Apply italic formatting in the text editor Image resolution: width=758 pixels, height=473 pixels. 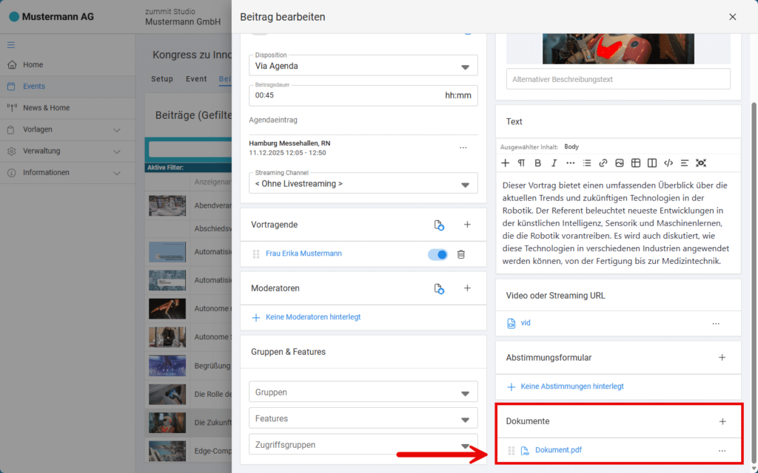tap(554, 163)
